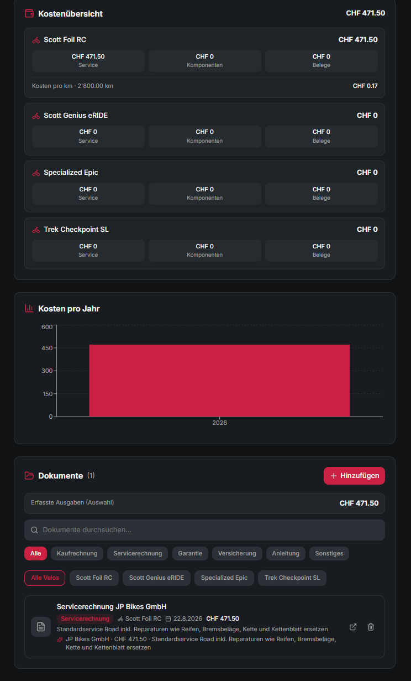Image resolution: width=411 pixels, height=681 pixels.
Task: Click the bike icon next to Scott Genius eRIDE card
Action: 36,116
